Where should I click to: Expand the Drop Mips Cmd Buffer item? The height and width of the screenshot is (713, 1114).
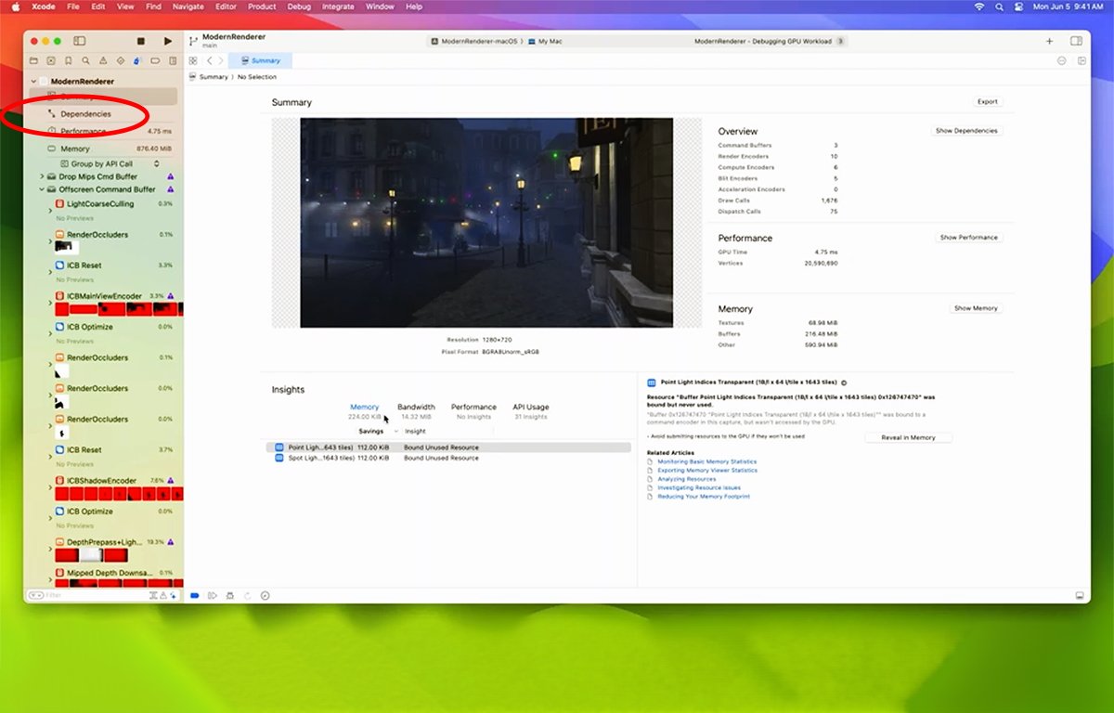[x=42, y=176]
